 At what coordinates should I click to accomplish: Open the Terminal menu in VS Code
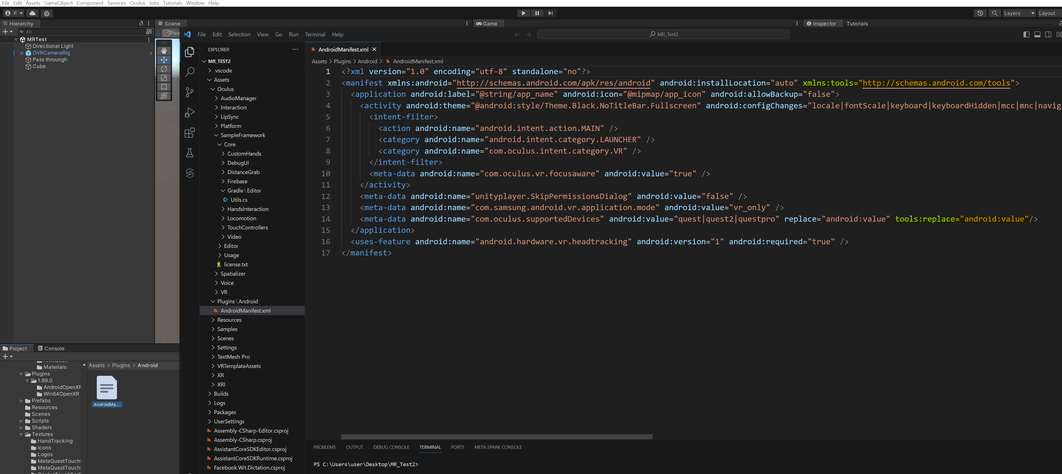(315, 35)
